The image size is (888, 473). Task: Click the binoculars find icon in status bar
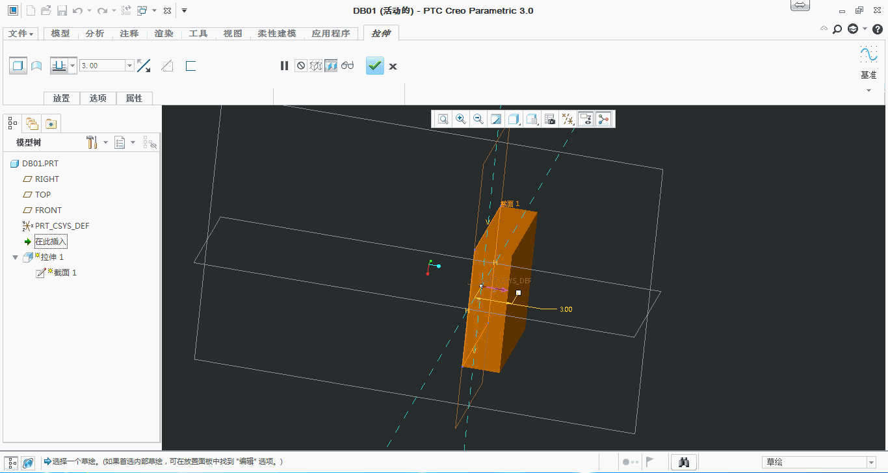pyautogui.click(x=684, y=462)
